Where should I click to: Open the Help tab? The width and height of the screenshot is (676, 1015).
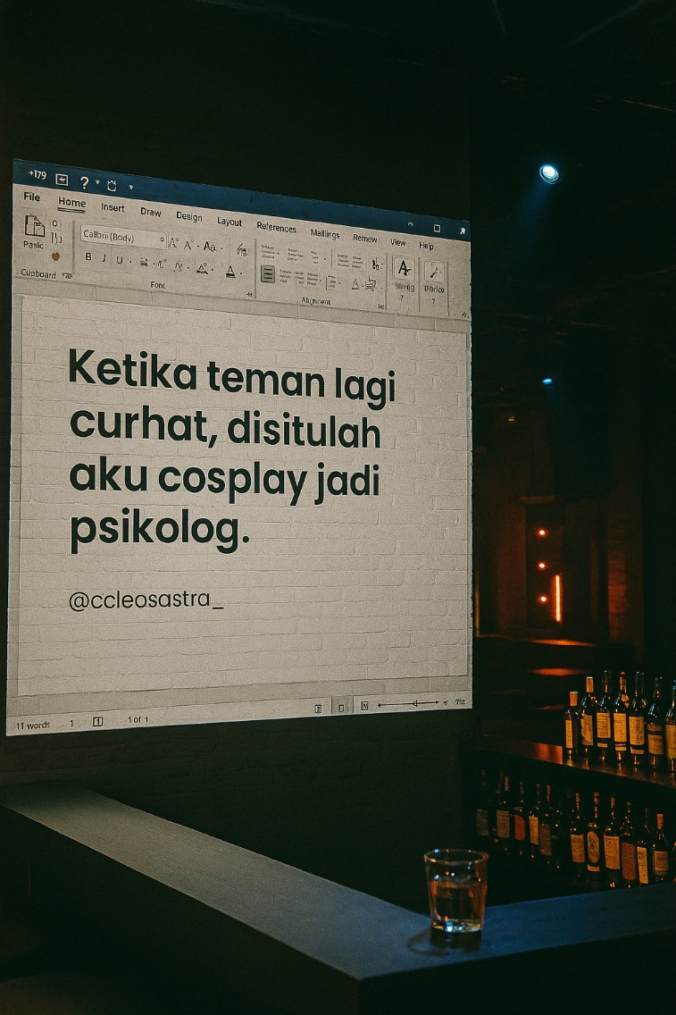pos(426,246)
